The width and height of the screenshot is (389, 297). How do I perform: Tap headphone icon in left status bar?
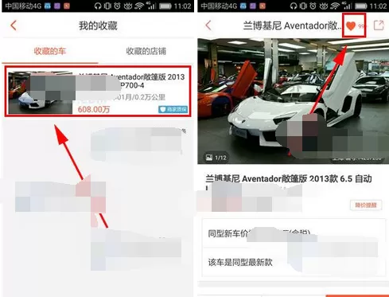pyautogui.click(x=98, y=6)
